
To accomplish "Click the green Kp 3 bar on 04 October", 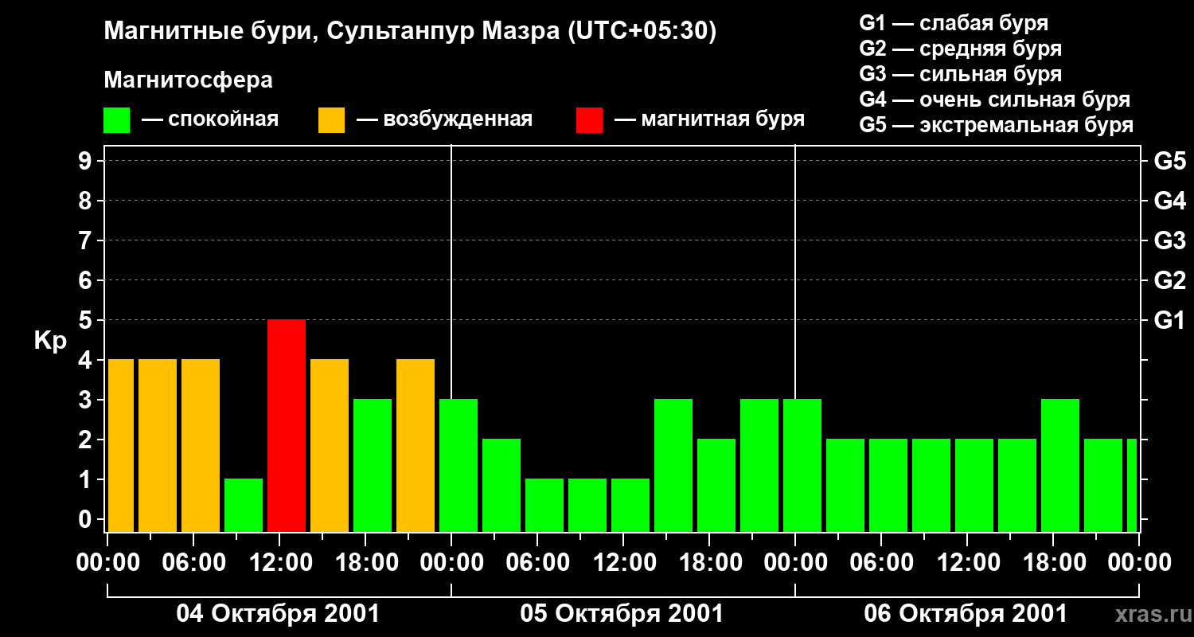I will pyautogui.click(x=373, y=465).
